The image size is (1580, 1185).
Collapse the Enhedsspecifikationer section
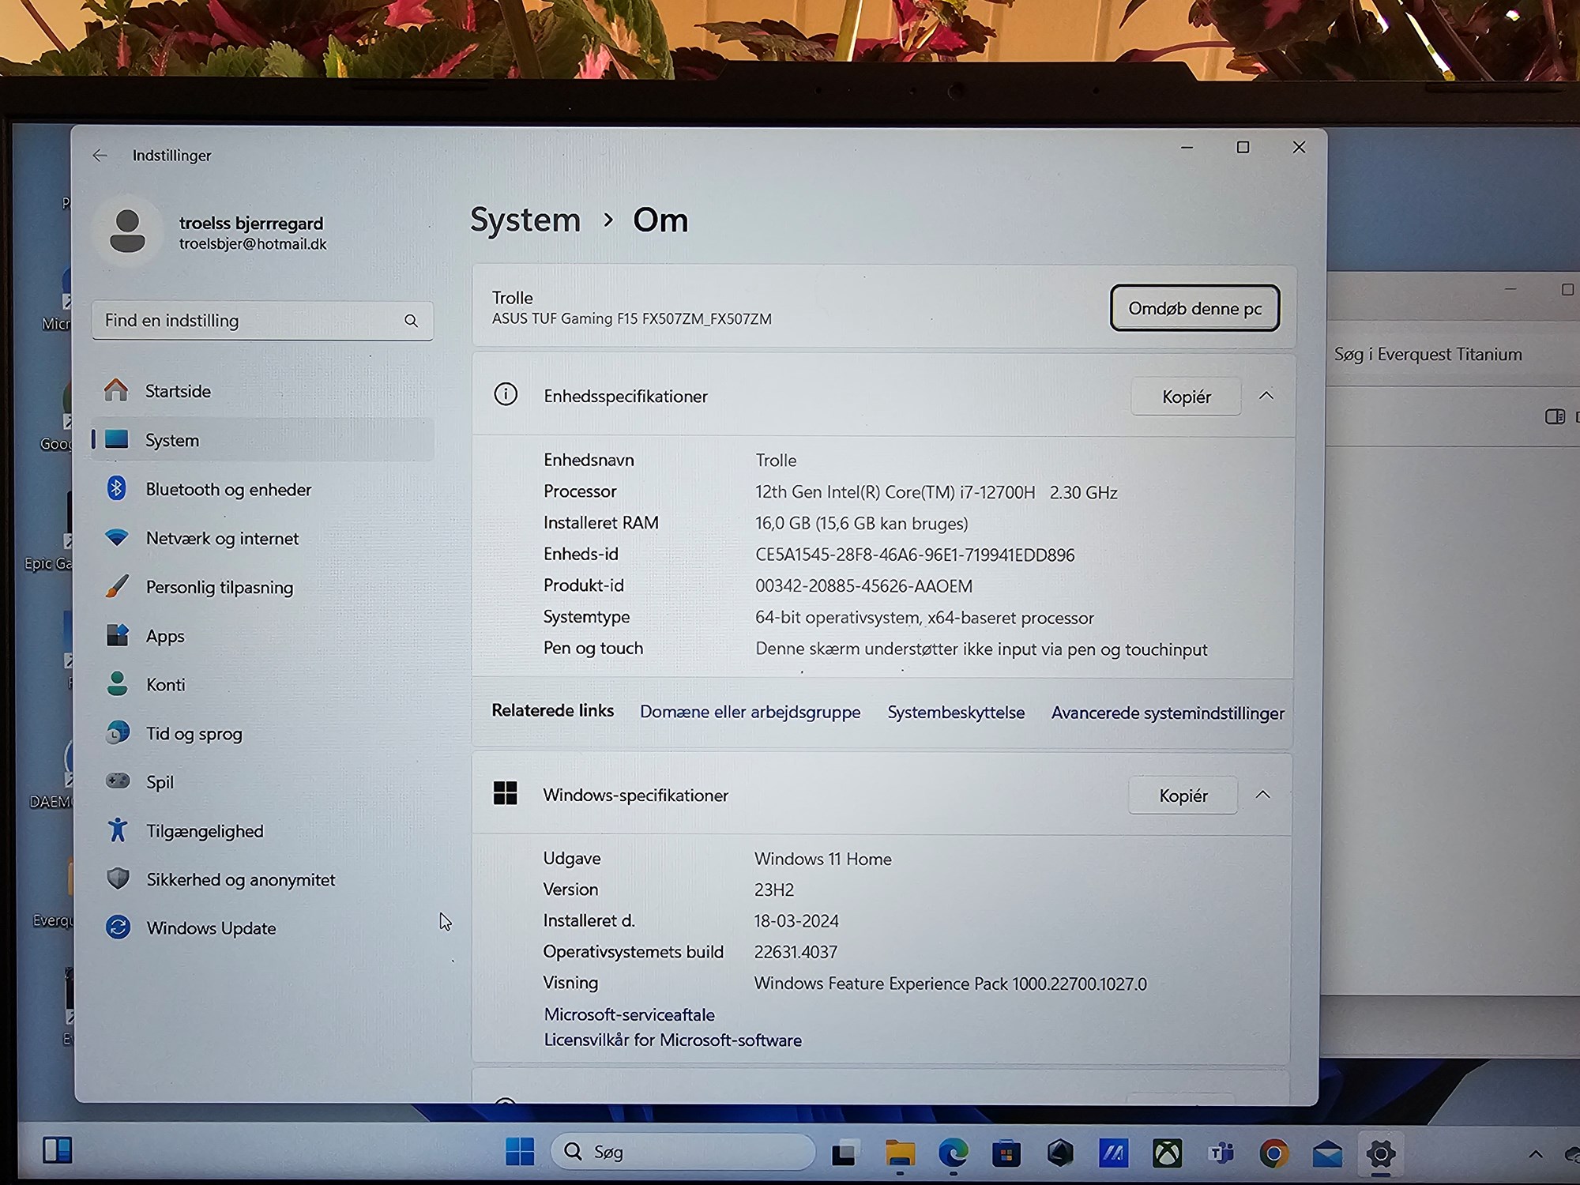[x=1266, y=396]
